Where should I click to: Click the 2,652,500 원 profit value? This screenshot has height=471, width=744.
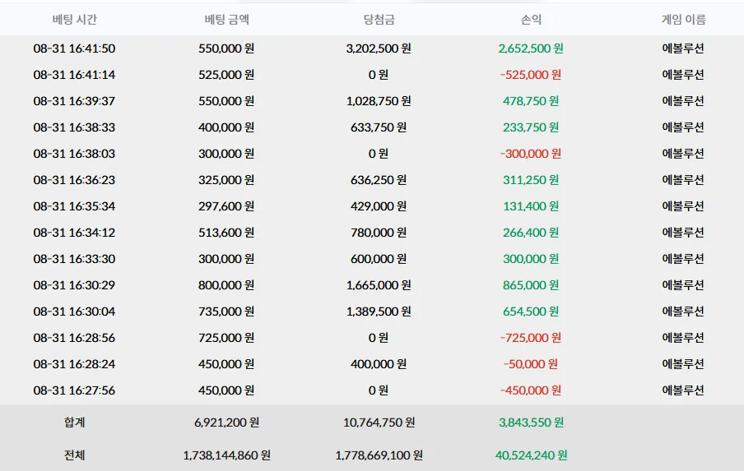(531, 48)
